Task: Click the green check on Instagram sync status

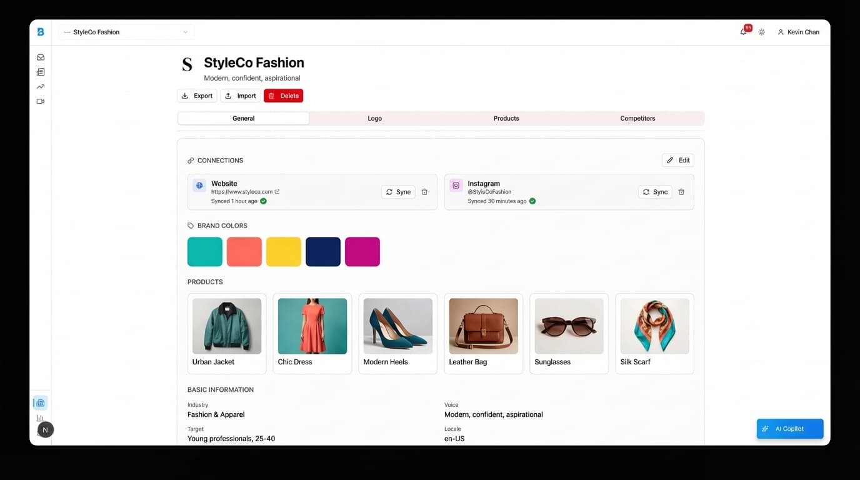Action: click(532, 201)
